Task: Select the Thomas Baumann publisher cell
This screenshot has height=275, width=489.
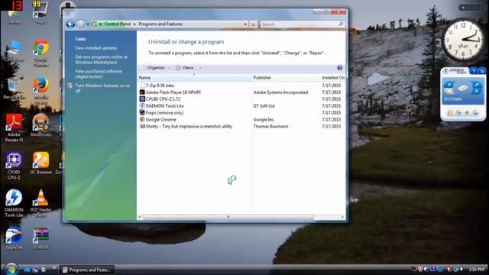Action: coord(270,126)
